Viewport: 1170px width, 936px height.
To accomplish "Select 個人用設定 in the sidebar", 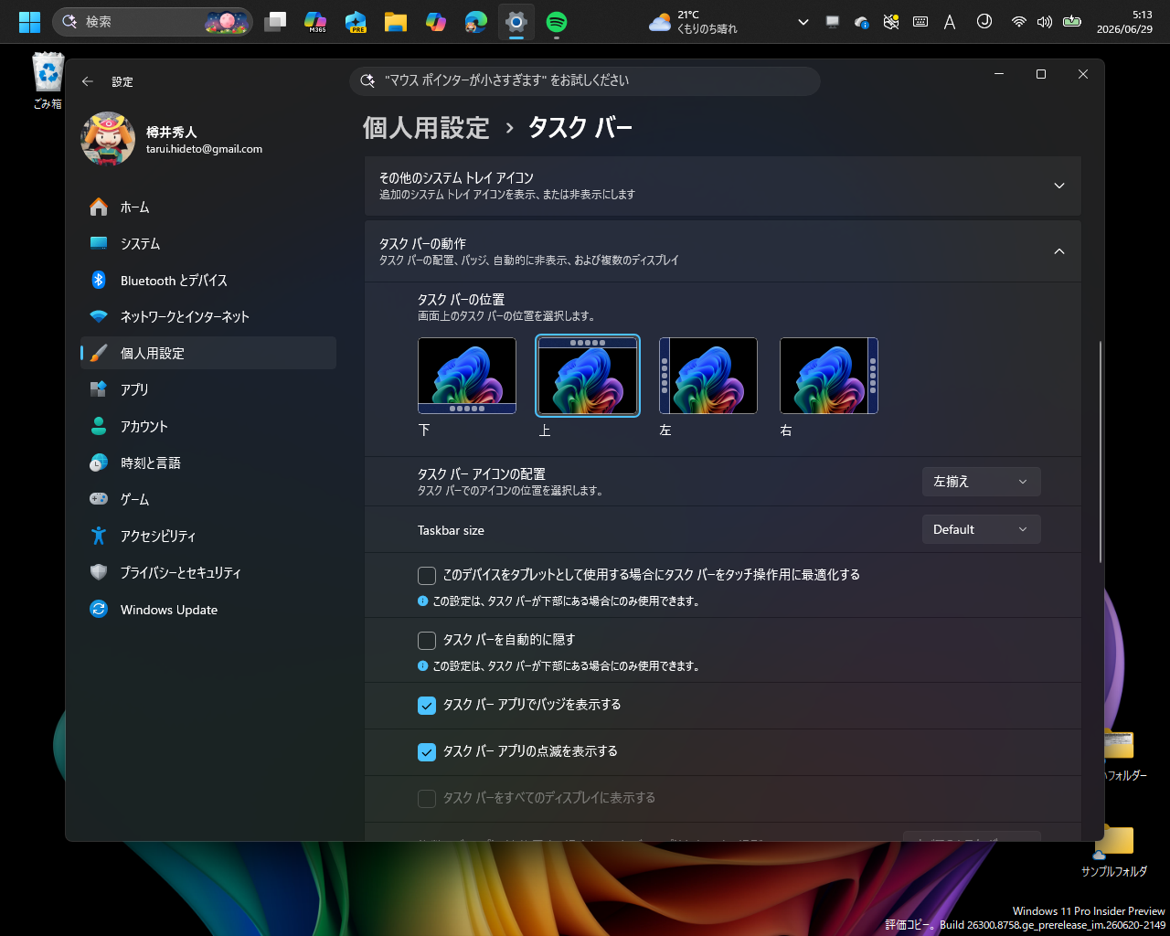I will coord(208,353).
